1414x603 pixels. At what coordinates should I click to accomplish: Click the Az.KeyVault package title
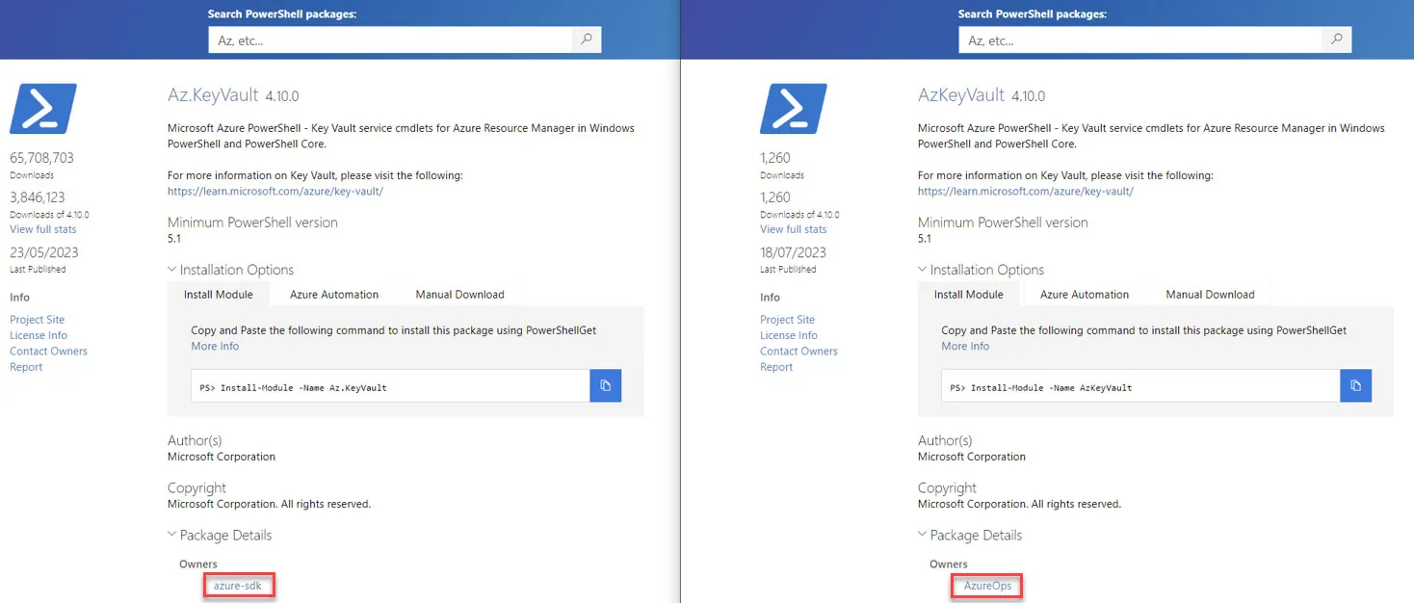(x=213, y=94)
